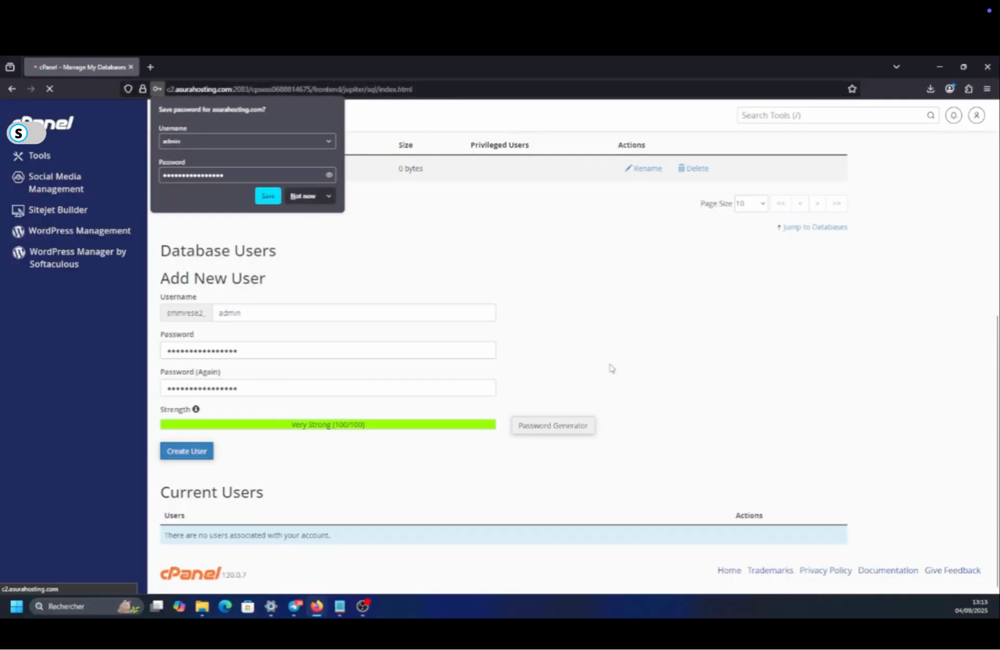Open WordPress Management in the sidebar
Screen dimensions: 1000x650
click(x=79, y=231)
